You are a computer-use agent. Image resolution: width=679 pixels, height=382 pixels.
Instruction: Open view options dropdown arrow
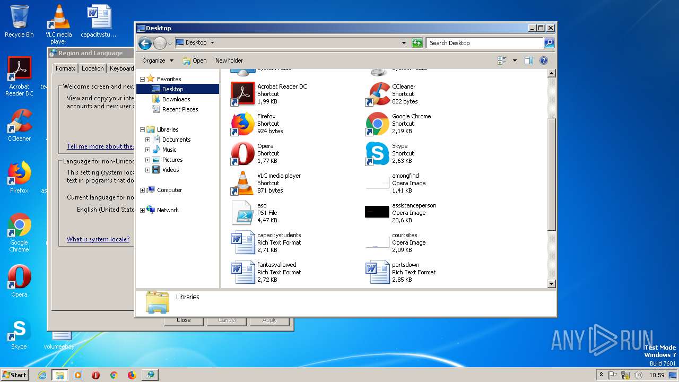click(x=515, y=60)
